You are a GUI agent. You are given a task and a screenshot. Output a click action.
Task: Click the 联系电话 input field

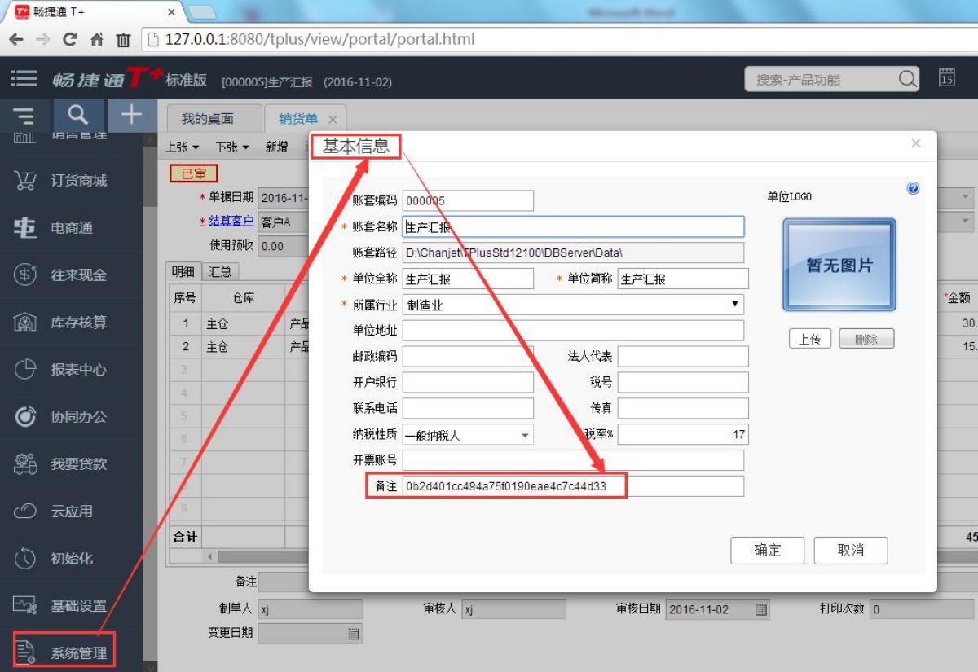coord(469,409)
